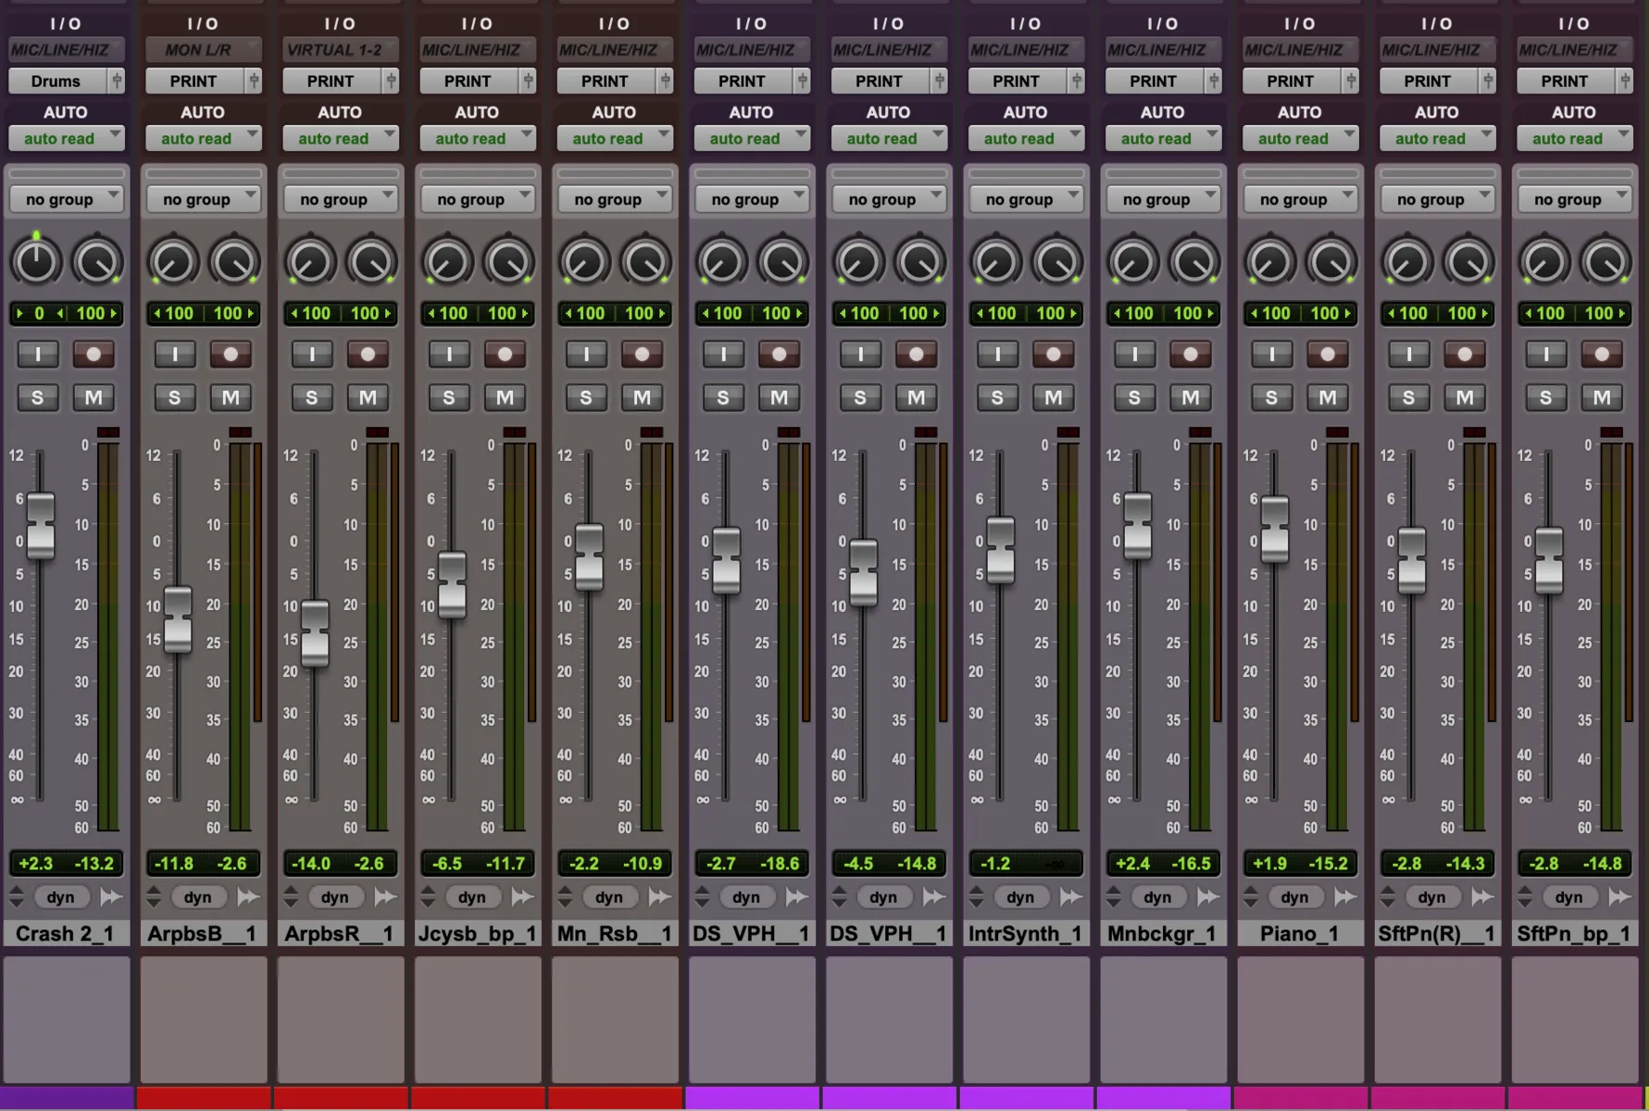Open the output window icon beside Drums
This screenshot has width=1649, height=1111.
click(x=119, y=81)
